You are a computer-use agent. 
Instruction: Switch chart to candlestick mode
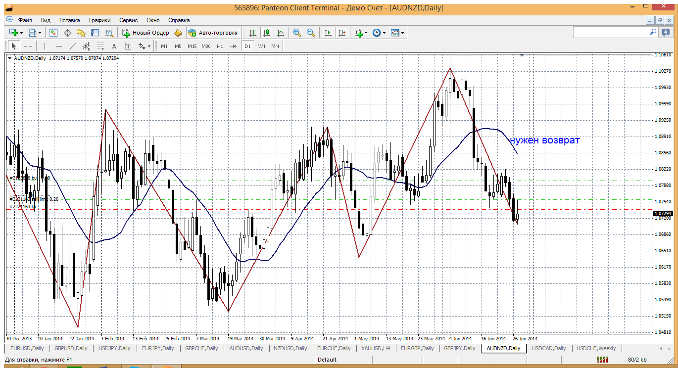267,33
